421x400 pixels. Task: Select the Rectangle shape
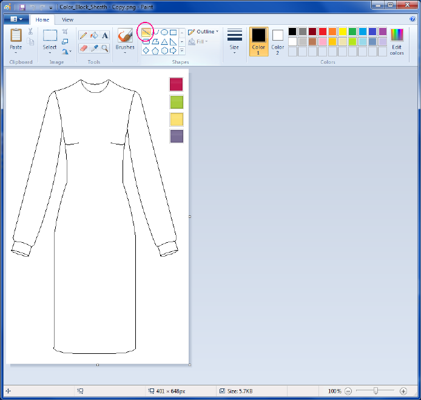click(173, 33)
